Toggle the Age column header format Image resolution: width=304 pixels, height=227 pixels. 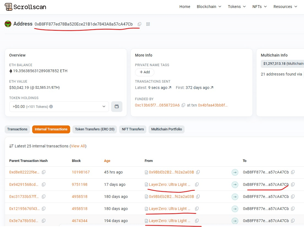point(107,161)
